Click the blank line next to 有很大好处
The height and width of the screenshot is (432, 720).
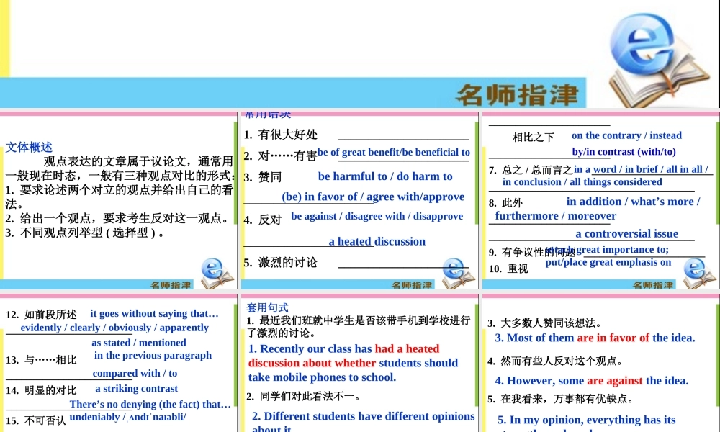click(403, 137)
